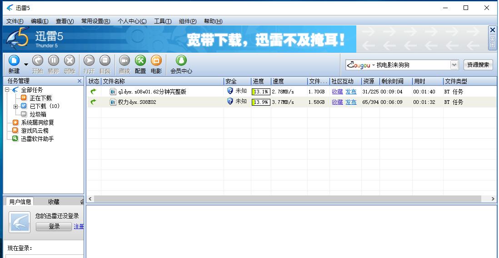The image size is (499, 258).
Task: Click the 注册 register link
Action: (x=79, y=226)
